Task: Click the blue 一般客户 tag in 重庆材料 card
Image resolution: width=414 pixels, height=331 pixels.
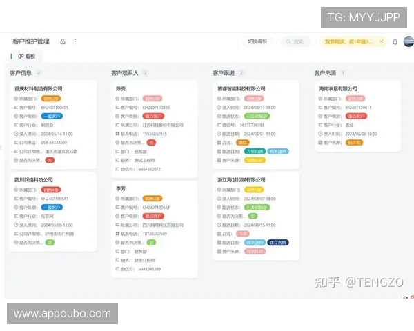Action: click(x=52, y=116)
